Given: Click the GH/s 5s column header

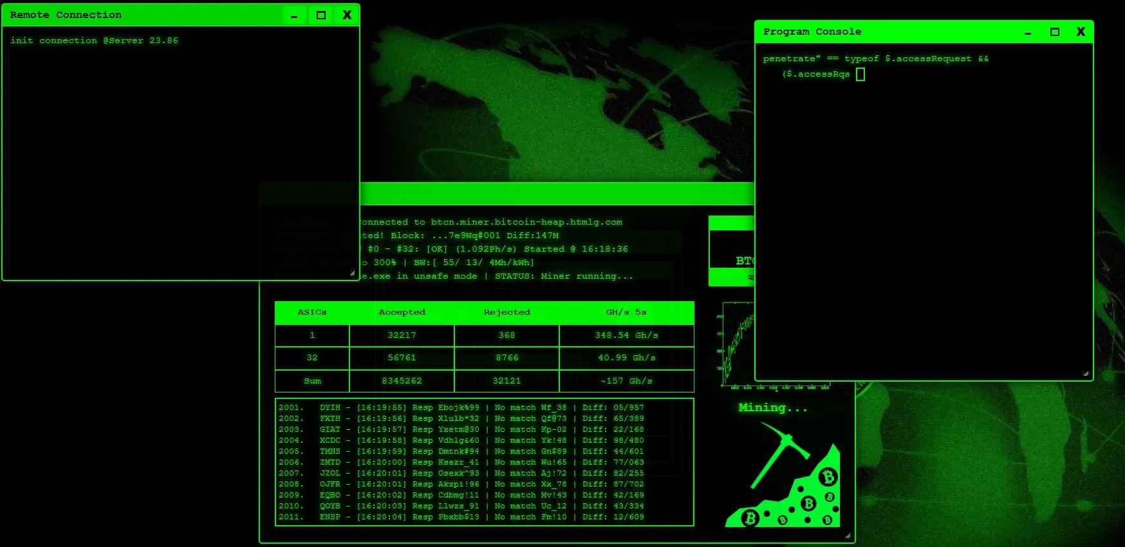Looking at the screenshot, I should [x=626, y=312].
